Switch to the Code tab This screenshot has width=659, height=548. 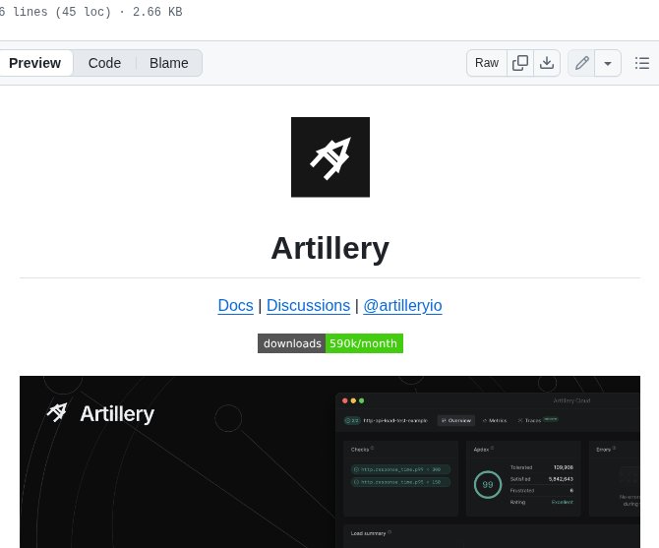click(104, 63)
